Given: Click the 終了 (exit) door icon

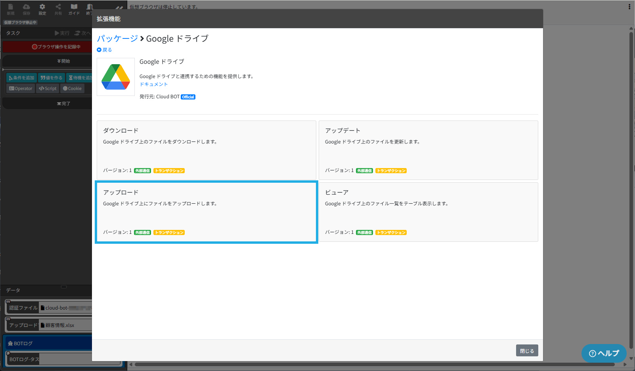Looking at the screenshot, I should coord(89,9).
